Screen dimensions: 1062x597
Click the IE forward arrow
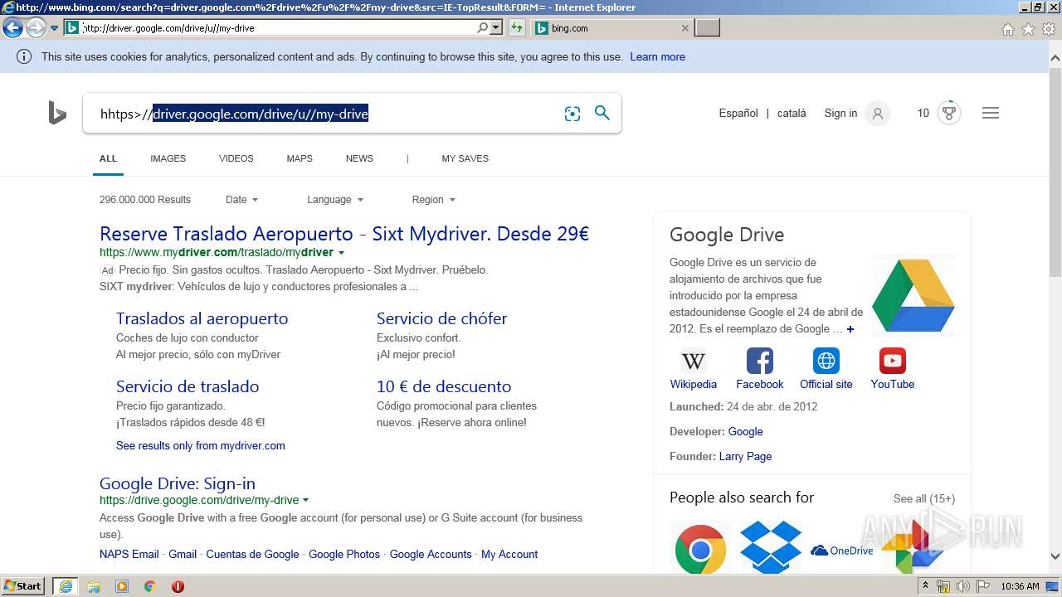35,28
